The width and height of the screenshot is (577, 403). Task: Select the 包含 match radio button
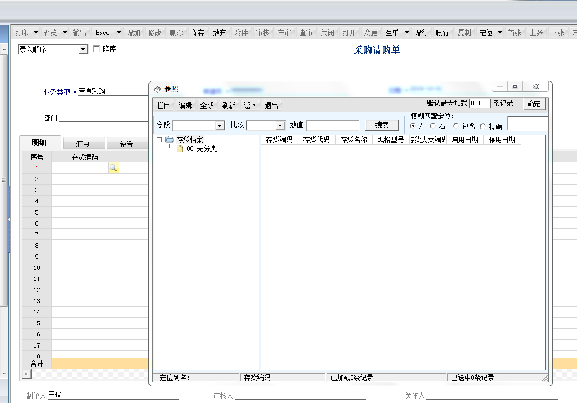pyautogui.click(x=456, y=126)
